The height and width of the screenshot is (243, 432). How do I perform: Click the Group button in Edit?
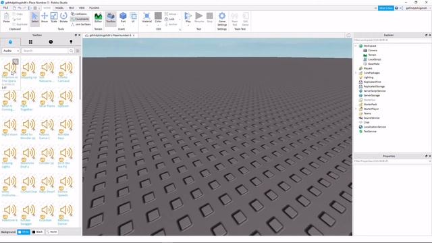[171, 13]
